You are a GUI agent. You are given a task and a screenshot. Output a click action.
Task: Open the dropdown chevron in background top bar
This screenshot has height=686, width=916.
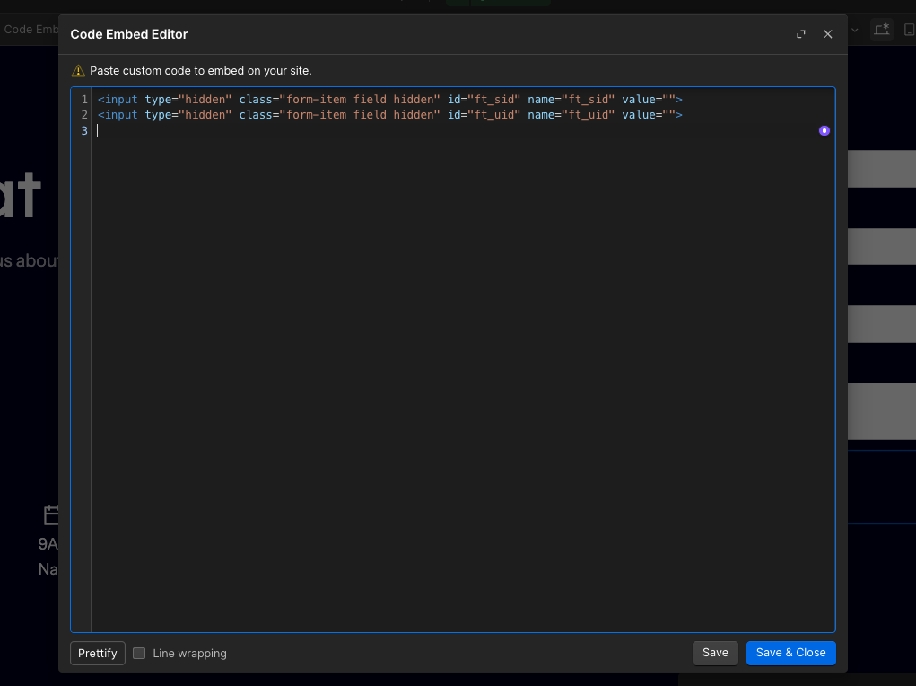(855, 30)
